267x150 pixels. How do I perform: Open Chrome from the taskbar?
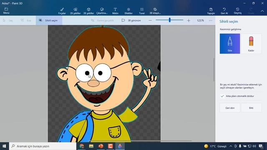[x=82, y=146]
